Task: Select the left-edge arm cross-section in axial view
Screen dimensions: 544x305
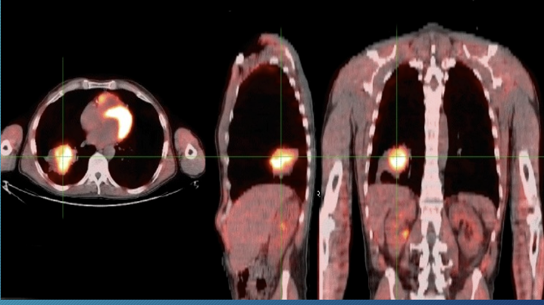Action: [11, 144]
